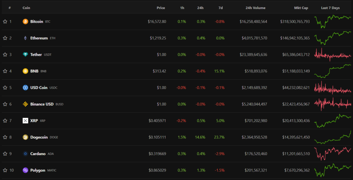
Task: Toggle the Polygon favorite star
Action: tap(5, 170)
